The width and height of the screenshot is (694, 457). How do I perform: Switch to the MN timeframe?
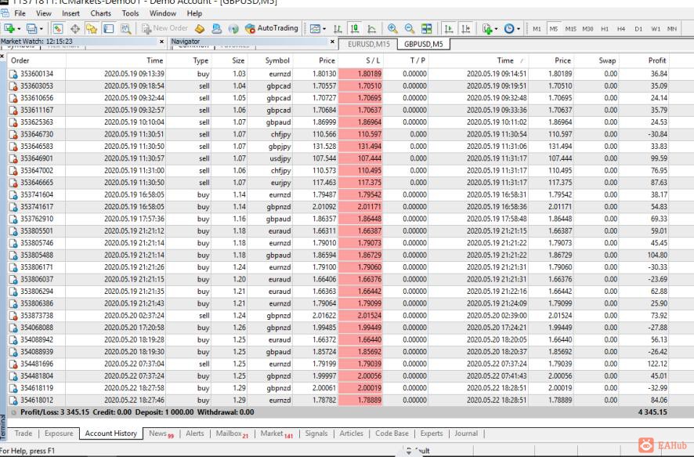[672, 29]
